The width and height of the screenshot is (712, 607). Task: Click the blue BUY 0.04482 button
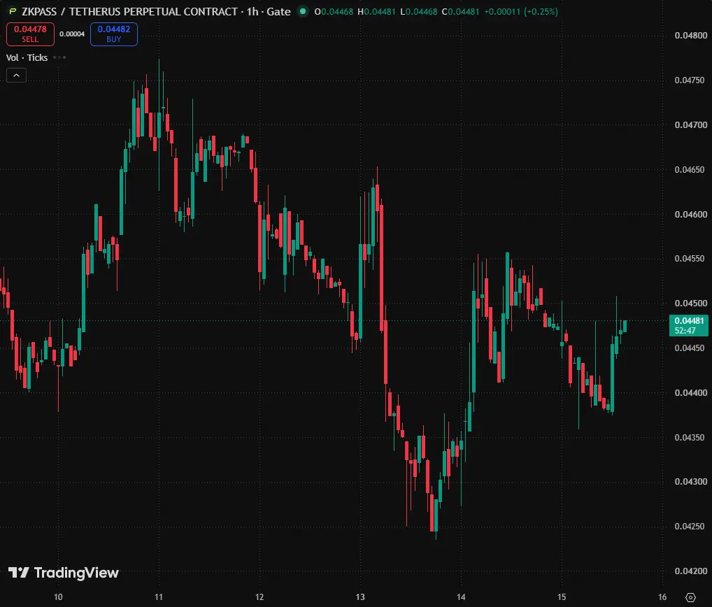(114, 34)
